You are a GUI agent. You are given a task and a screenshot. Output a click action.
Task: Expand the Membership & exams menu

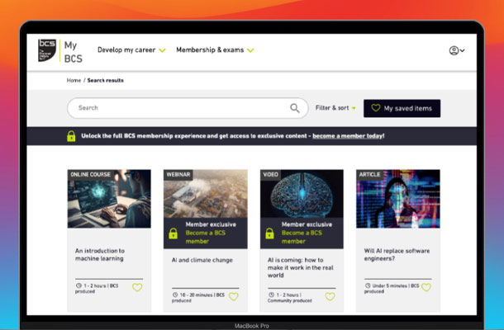point(215,50)
